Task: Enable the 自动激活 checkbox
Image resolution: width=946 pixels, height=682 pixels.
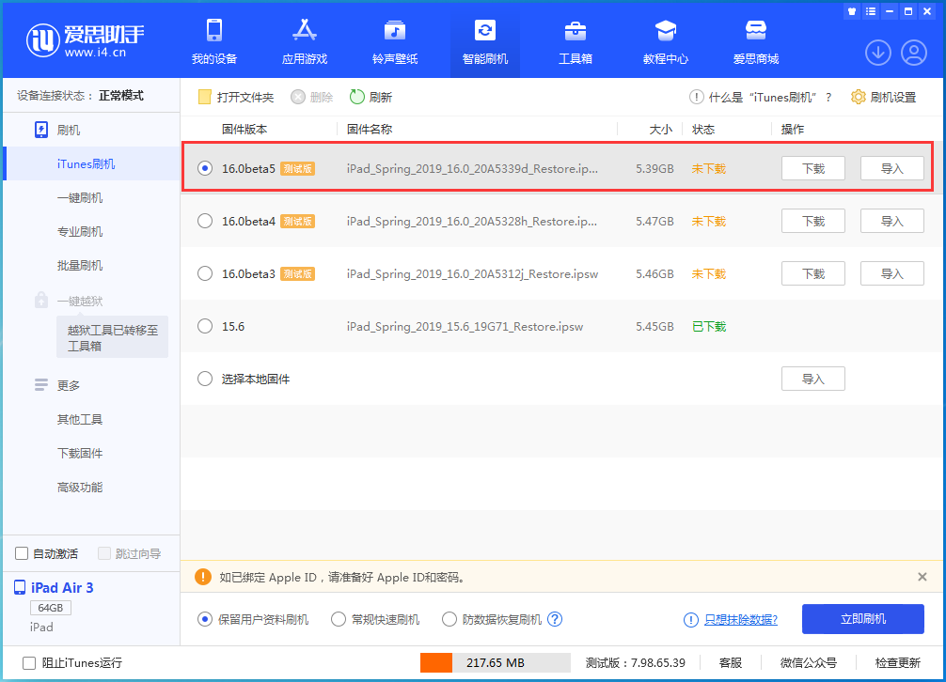Action: 22,553
